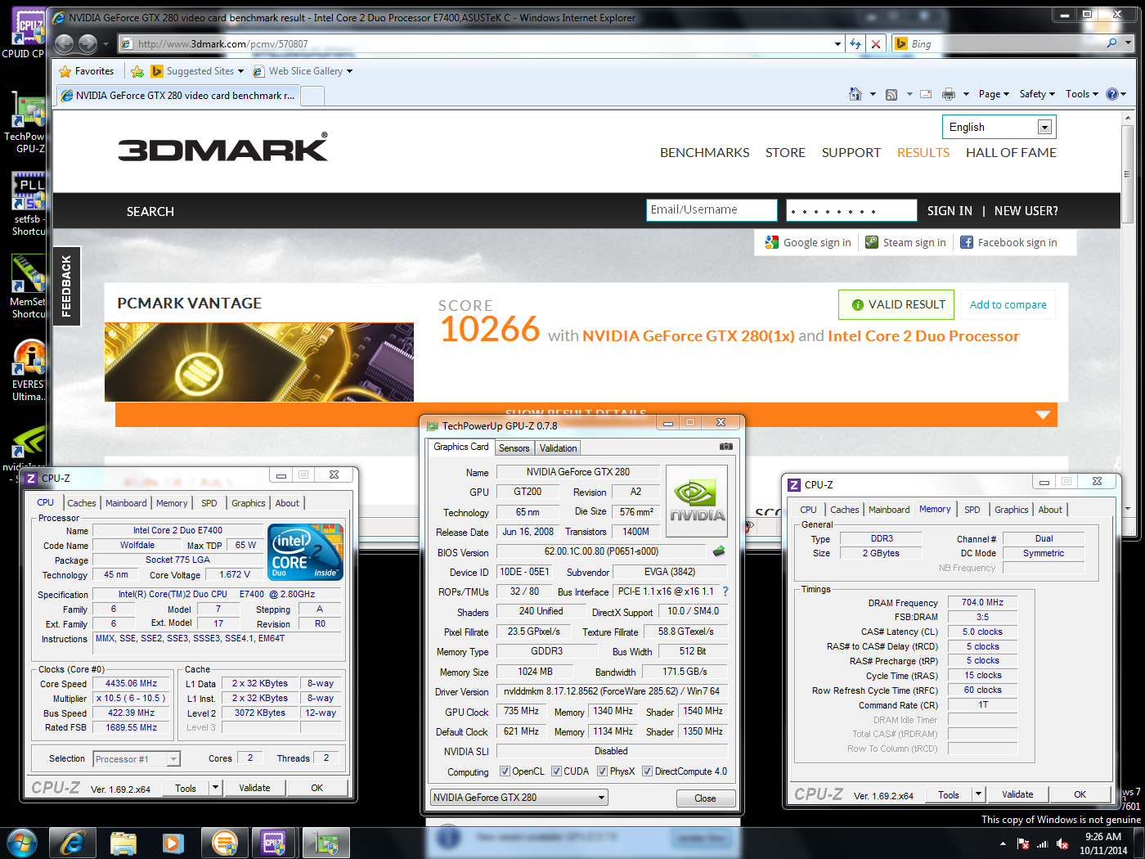
Task: Click the password input field
Action: click(851, 210)
